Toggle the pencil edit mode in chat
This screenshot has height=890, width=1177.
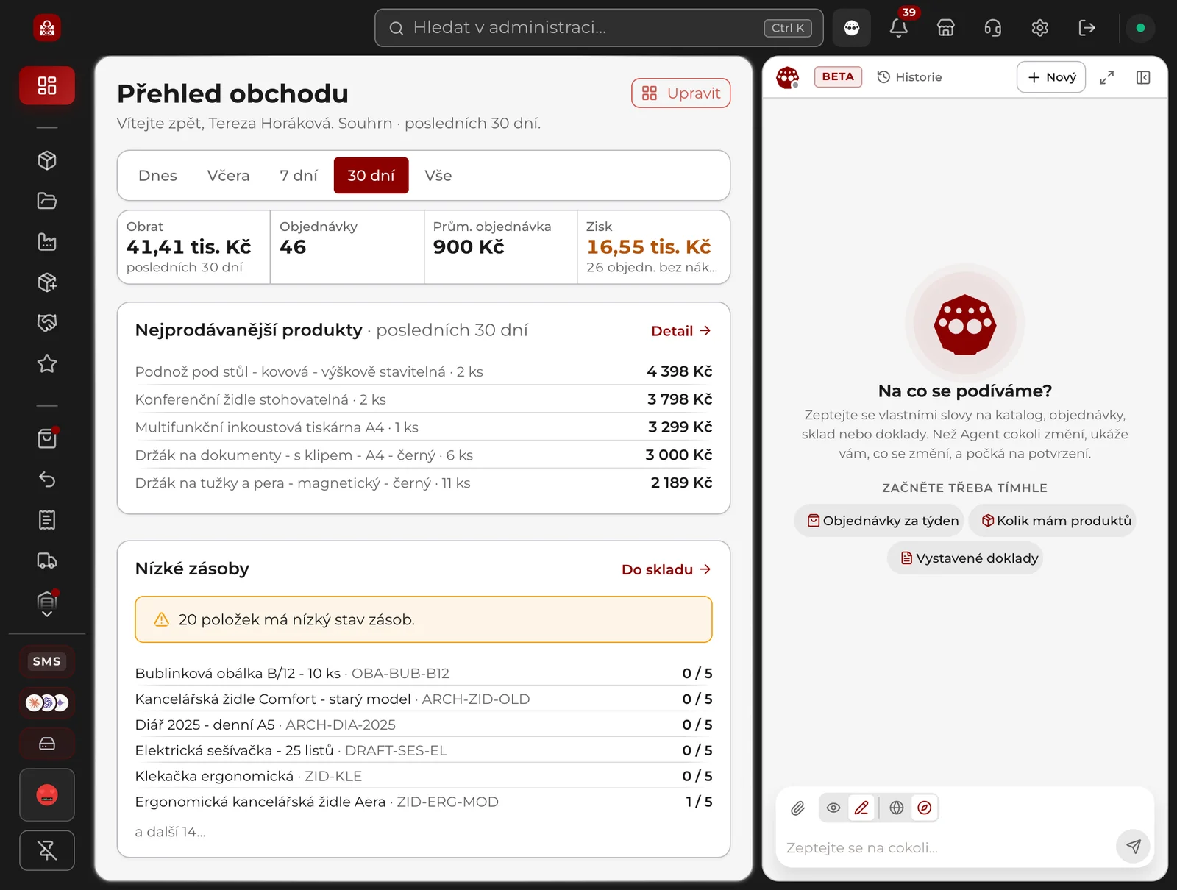click(861, 808)
